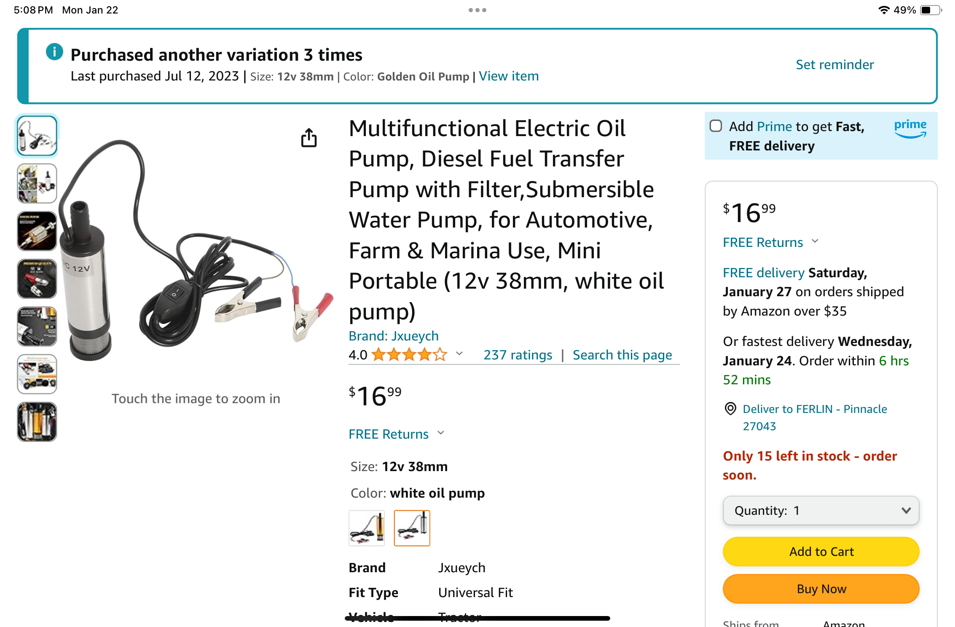Tap the battery status icon
Screen dimensions: 955x627
tap(930, 10)
